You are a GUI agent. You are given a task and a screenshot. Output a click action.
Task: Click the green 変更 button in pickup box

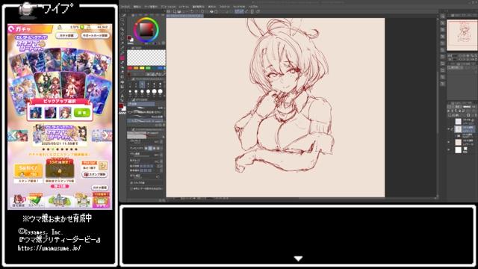[81, 113]
